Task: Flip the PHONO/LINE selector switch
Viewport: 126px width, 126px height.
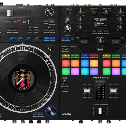Action: (x=68, y=13)
